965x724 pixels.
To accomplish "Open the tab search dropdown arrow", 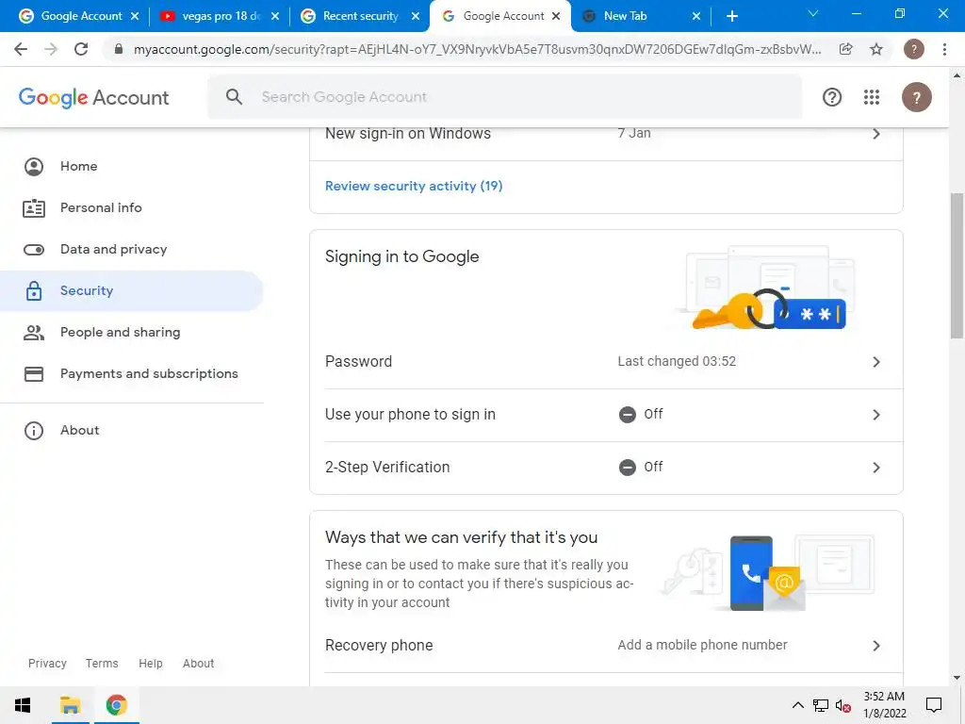I will click(x=813, y=13).
